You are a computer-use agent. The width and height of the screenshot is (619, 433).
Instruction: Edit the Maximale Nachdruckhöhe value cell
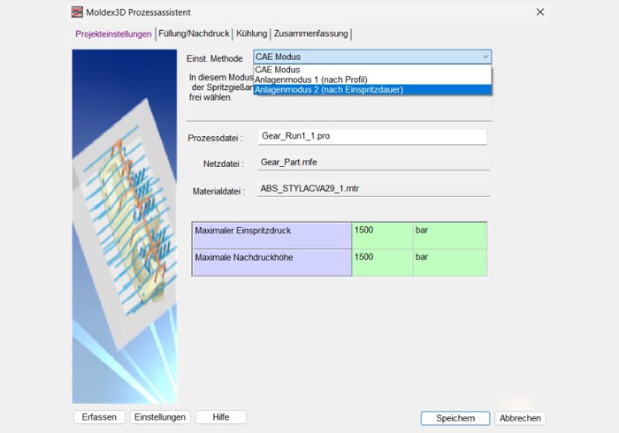[382, 262]
